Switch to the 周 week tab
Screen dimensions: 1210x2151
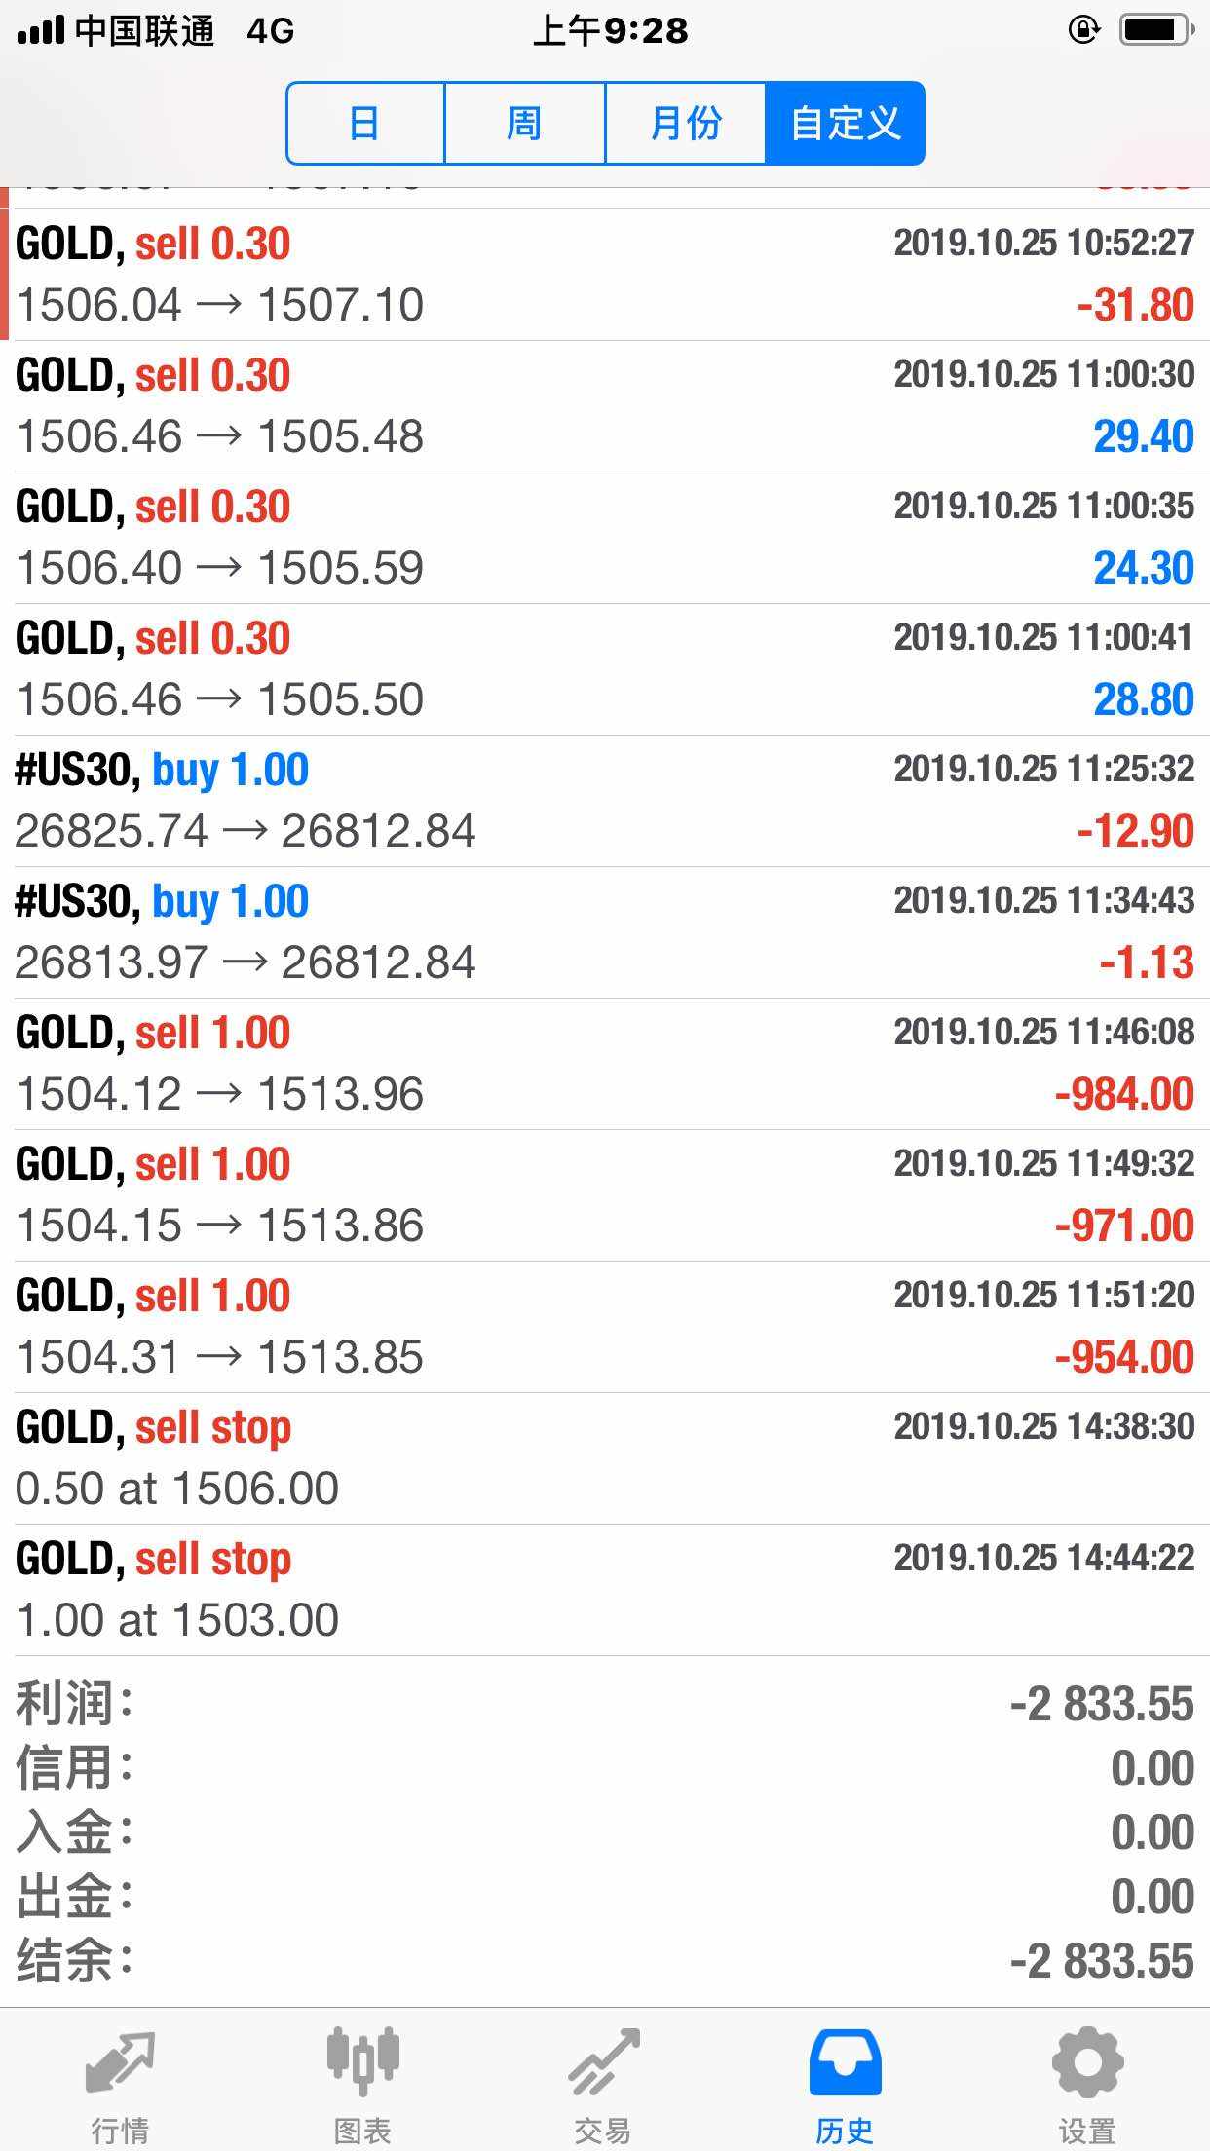pos(524,124)
